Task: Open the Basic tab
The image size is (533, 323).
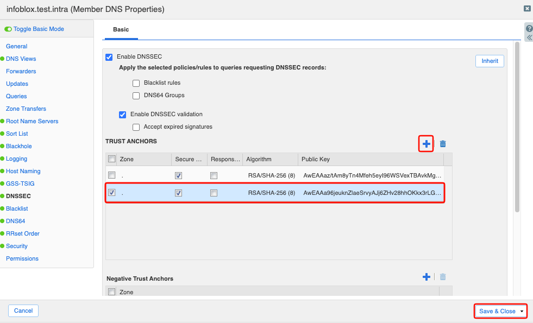Action: coord(121,29)
